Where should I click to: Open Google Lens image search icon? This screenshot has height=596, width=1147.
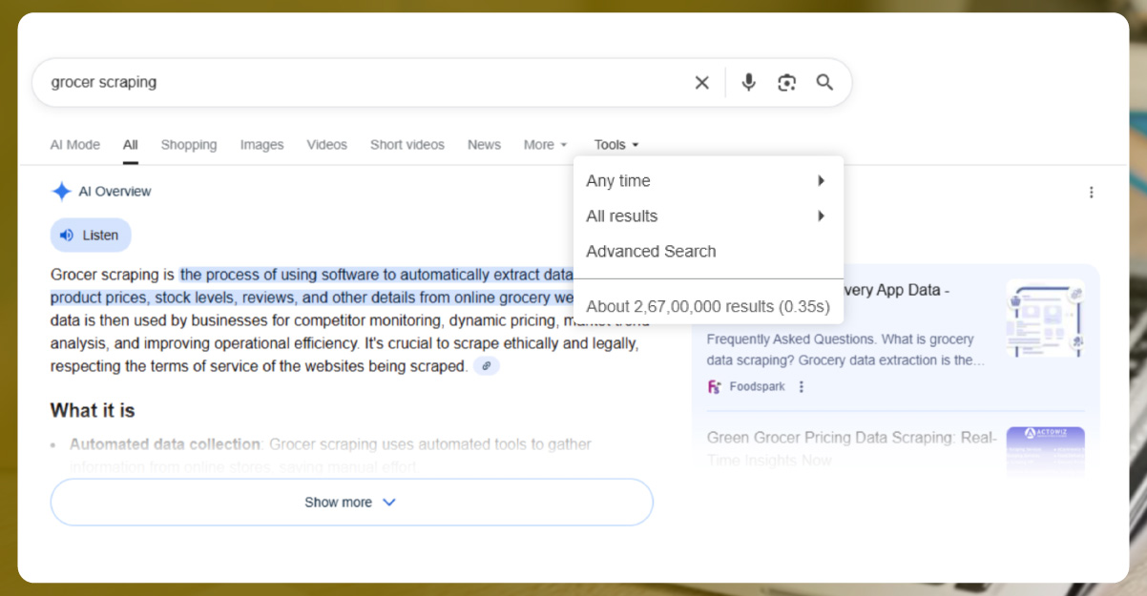coord(786,83)
